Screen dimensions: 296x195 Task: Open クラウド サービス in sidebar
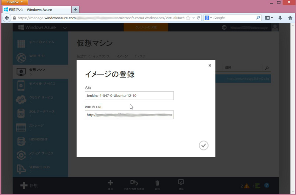40,99
